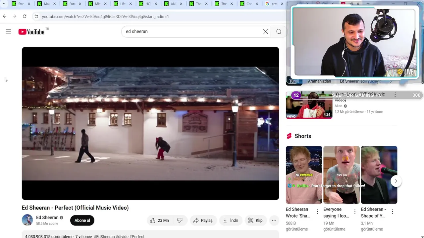Open the #EdSheeran hashtag link
Viewport: 424px width, 238px height.
point(104,237)
